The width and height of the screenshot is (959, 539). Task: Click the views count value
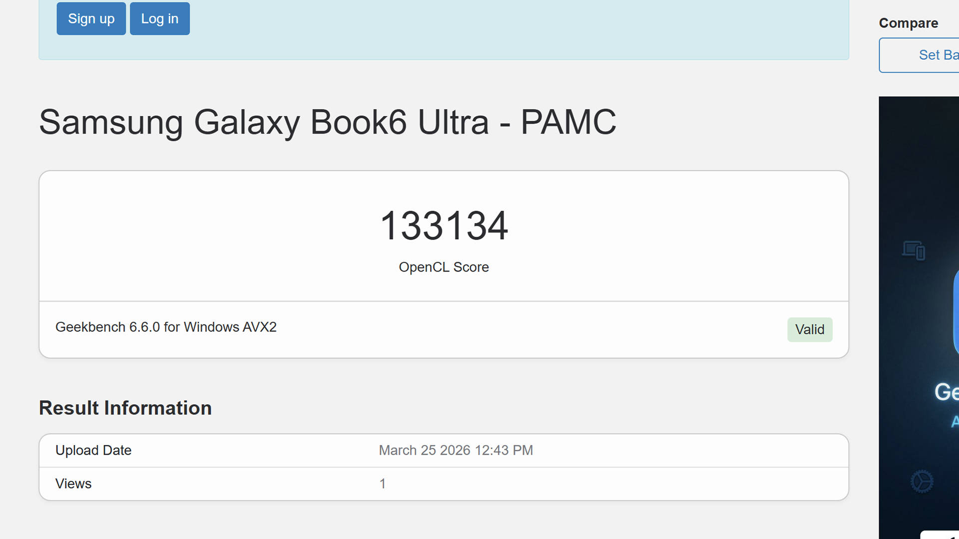coord(382,484)
